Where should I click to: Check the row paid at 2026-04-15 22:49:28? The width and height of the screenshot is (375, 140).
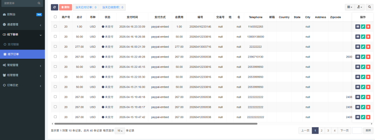55,57
